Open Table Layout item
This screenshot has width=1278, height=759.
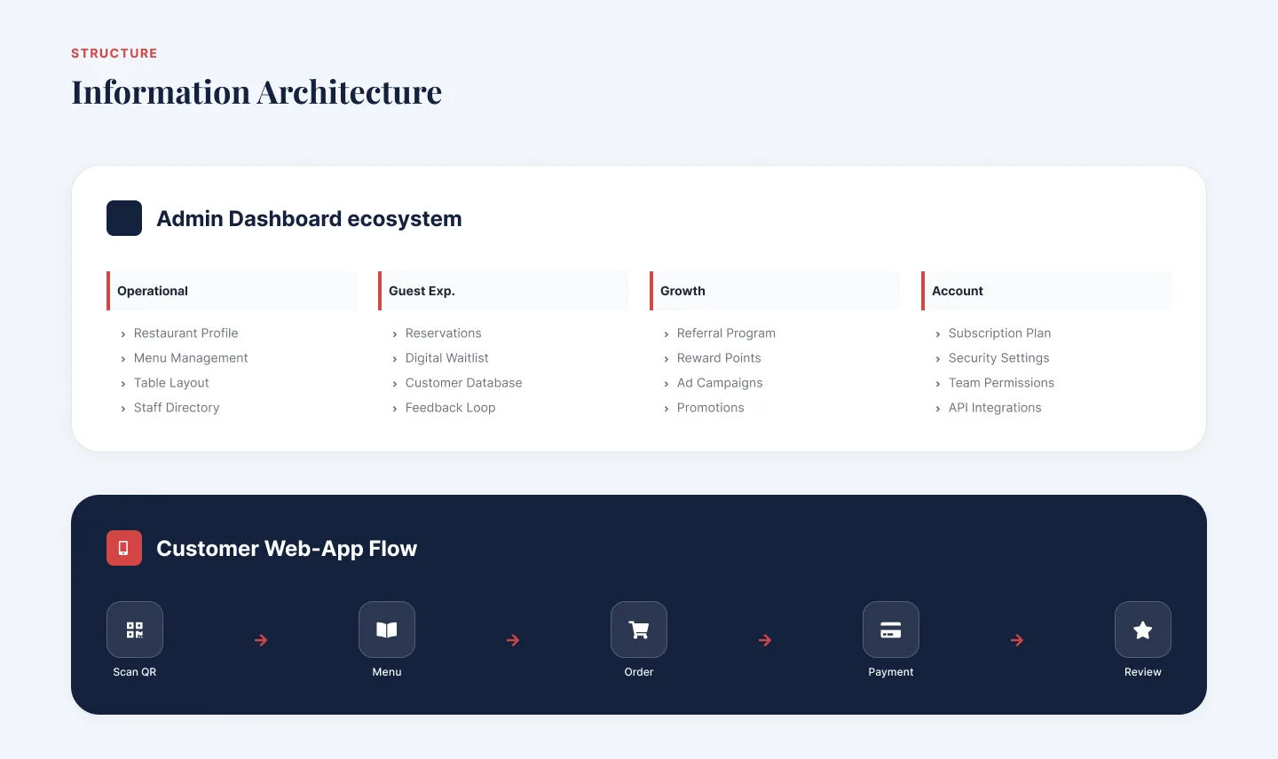click(171, 383)
